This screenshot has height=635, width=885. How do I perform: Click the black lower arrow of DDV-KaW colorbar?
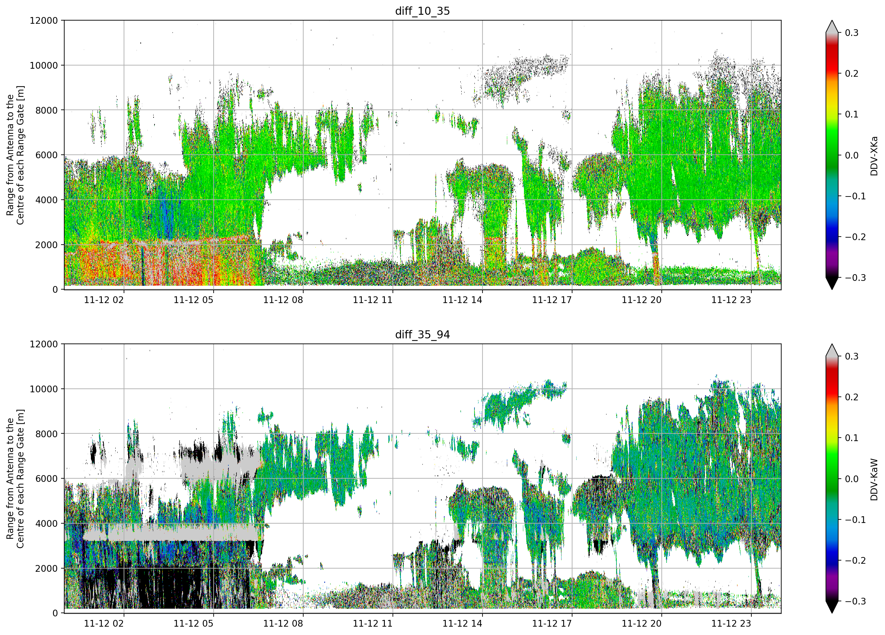point(832,607)
